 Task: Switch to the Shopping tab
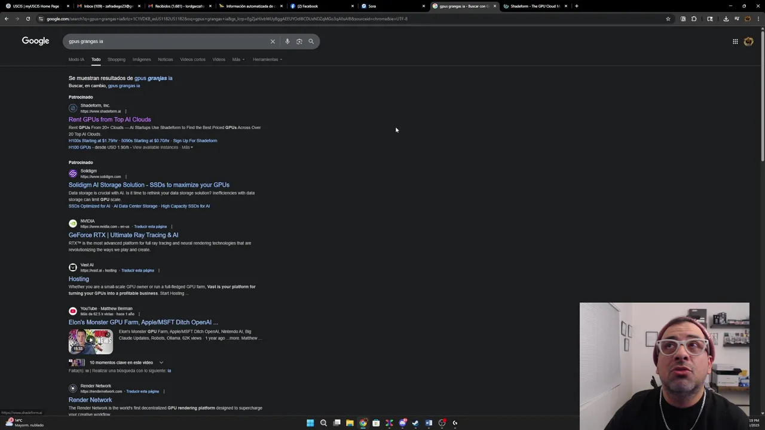(117, 59)
